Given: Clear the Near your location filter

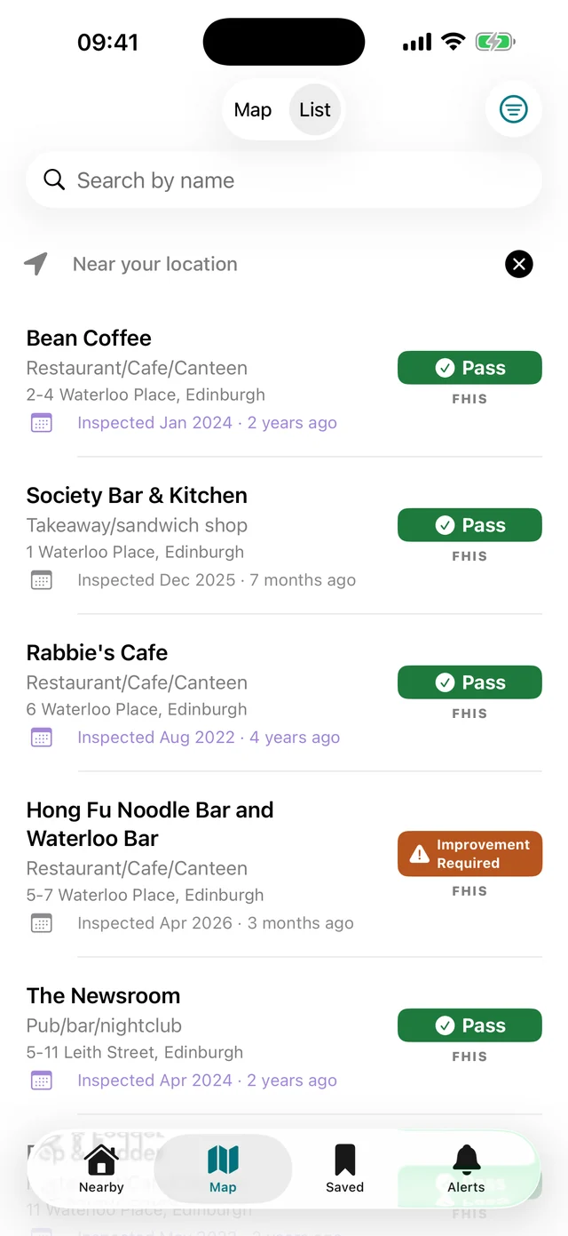Looking at the screenshot, I should 519,264.
